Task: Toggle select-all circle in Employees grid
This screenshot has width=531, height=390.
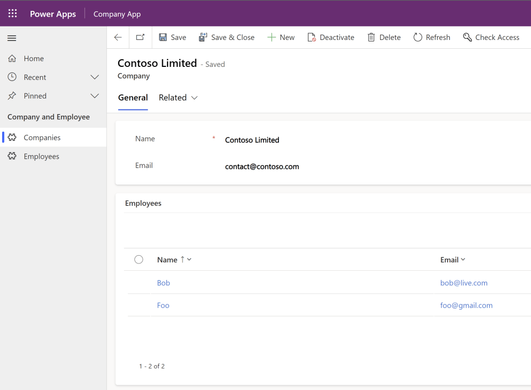Action: point(138,259)
